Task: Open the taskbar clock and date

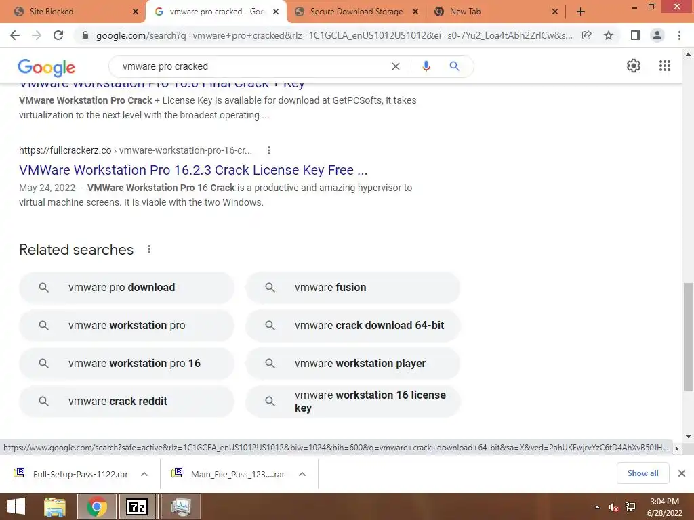Action: (664, 507)
